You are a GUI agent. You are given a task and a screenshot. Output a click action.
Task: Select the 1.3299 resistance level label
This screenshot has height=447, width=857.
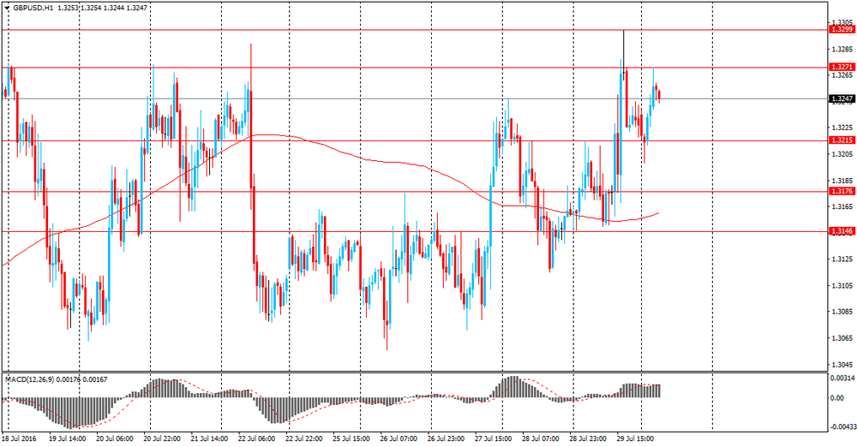[x=842, y=29]
